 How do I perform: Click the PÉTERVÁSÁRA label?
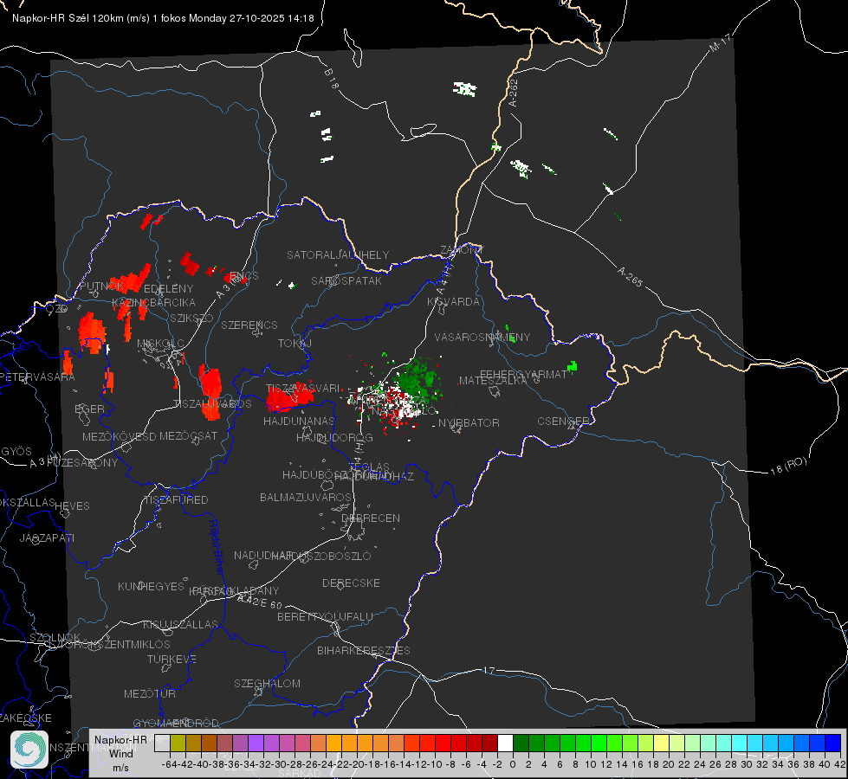coord(37,377)
